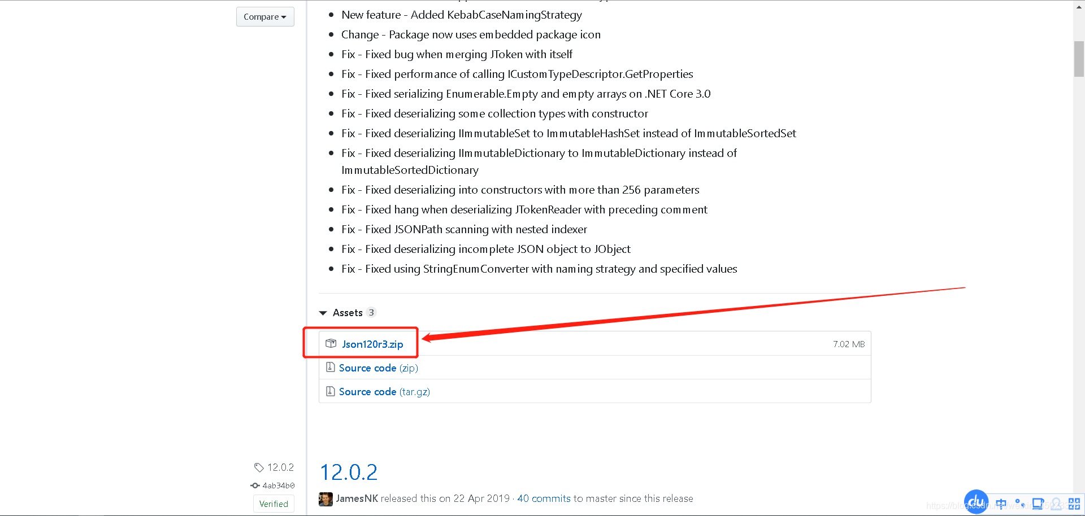Click the Baidu du logo at bottom right
This screenshot has height=516, width=1085.
(x=976, y=501)
